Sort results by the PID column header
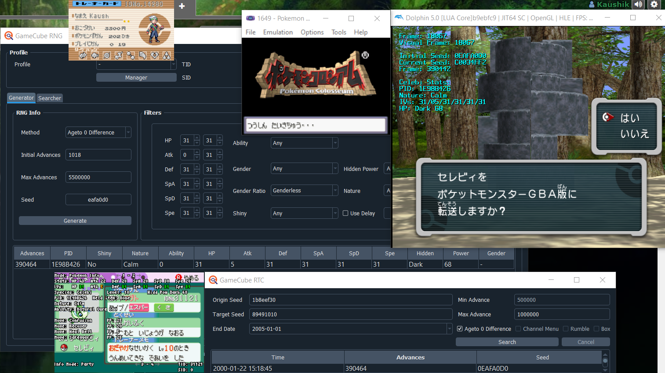 tap(68, 253)
